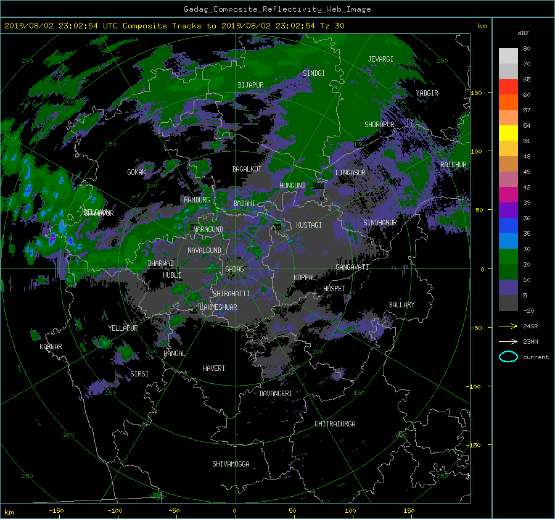Select the bright yellow 51-54 dBZ swatch
This screenshot has width=555, height=519.
(508, 133)
